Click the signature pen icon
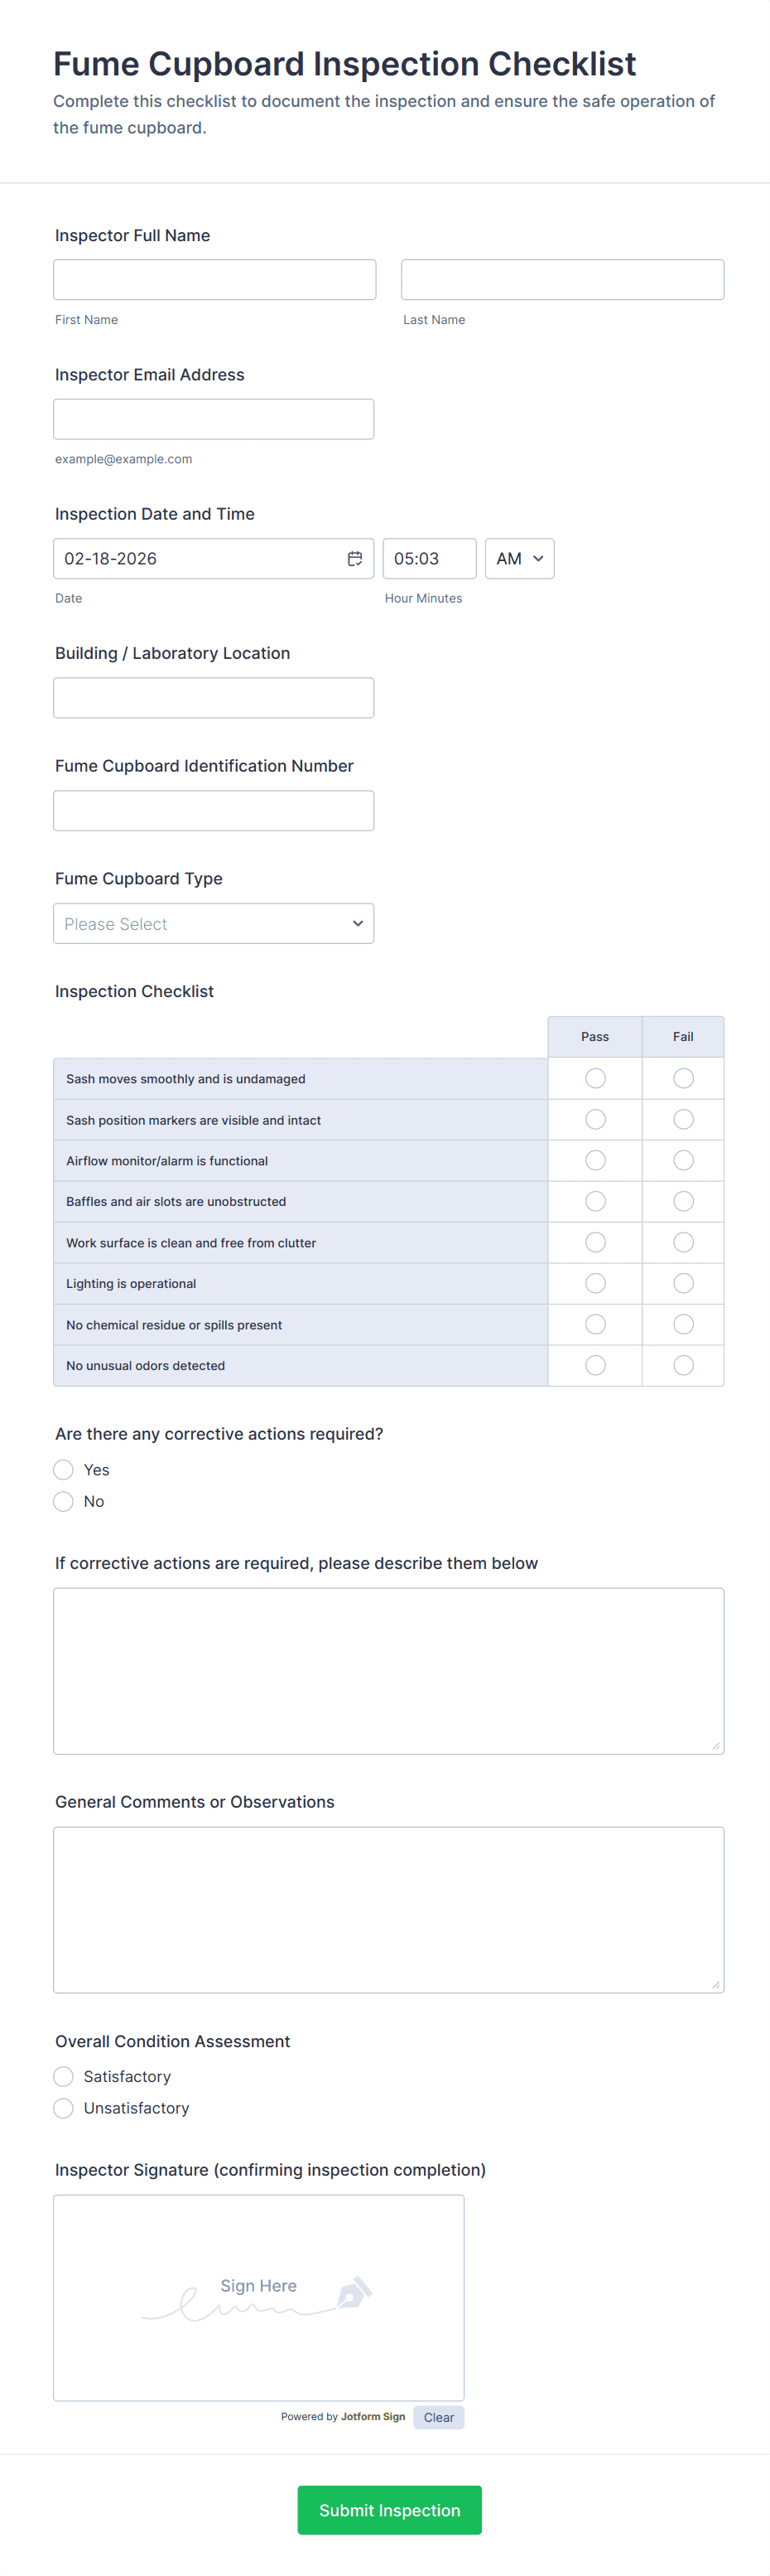The image size is (770, 2576). pyautogui.click(x=354, y=2292)
